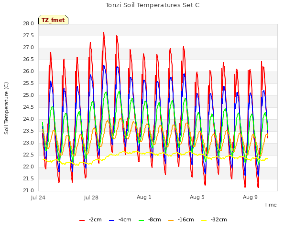The image size is (306, 229).
Task: Select the -16cm legend label
Action: point(186,219)
